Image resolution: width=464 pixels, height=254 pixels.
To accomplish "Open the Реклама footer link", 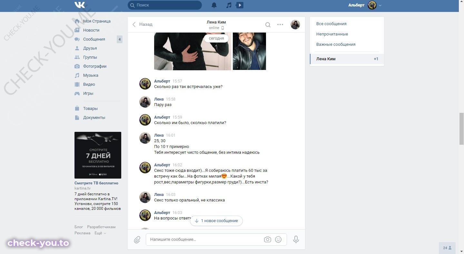I will click(x=82, y=233).
